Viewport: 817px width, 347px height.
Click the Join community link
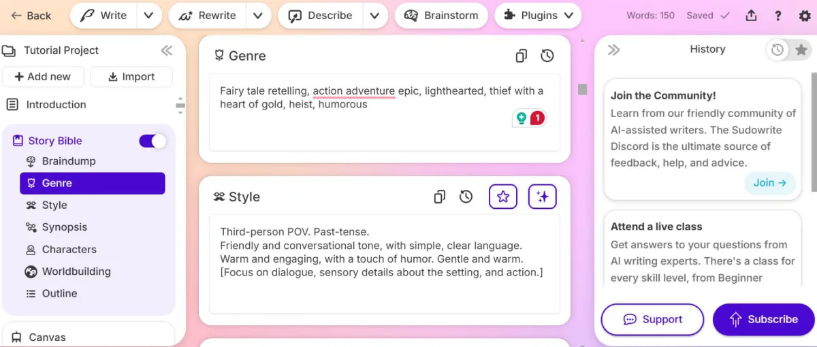(770, 182)
